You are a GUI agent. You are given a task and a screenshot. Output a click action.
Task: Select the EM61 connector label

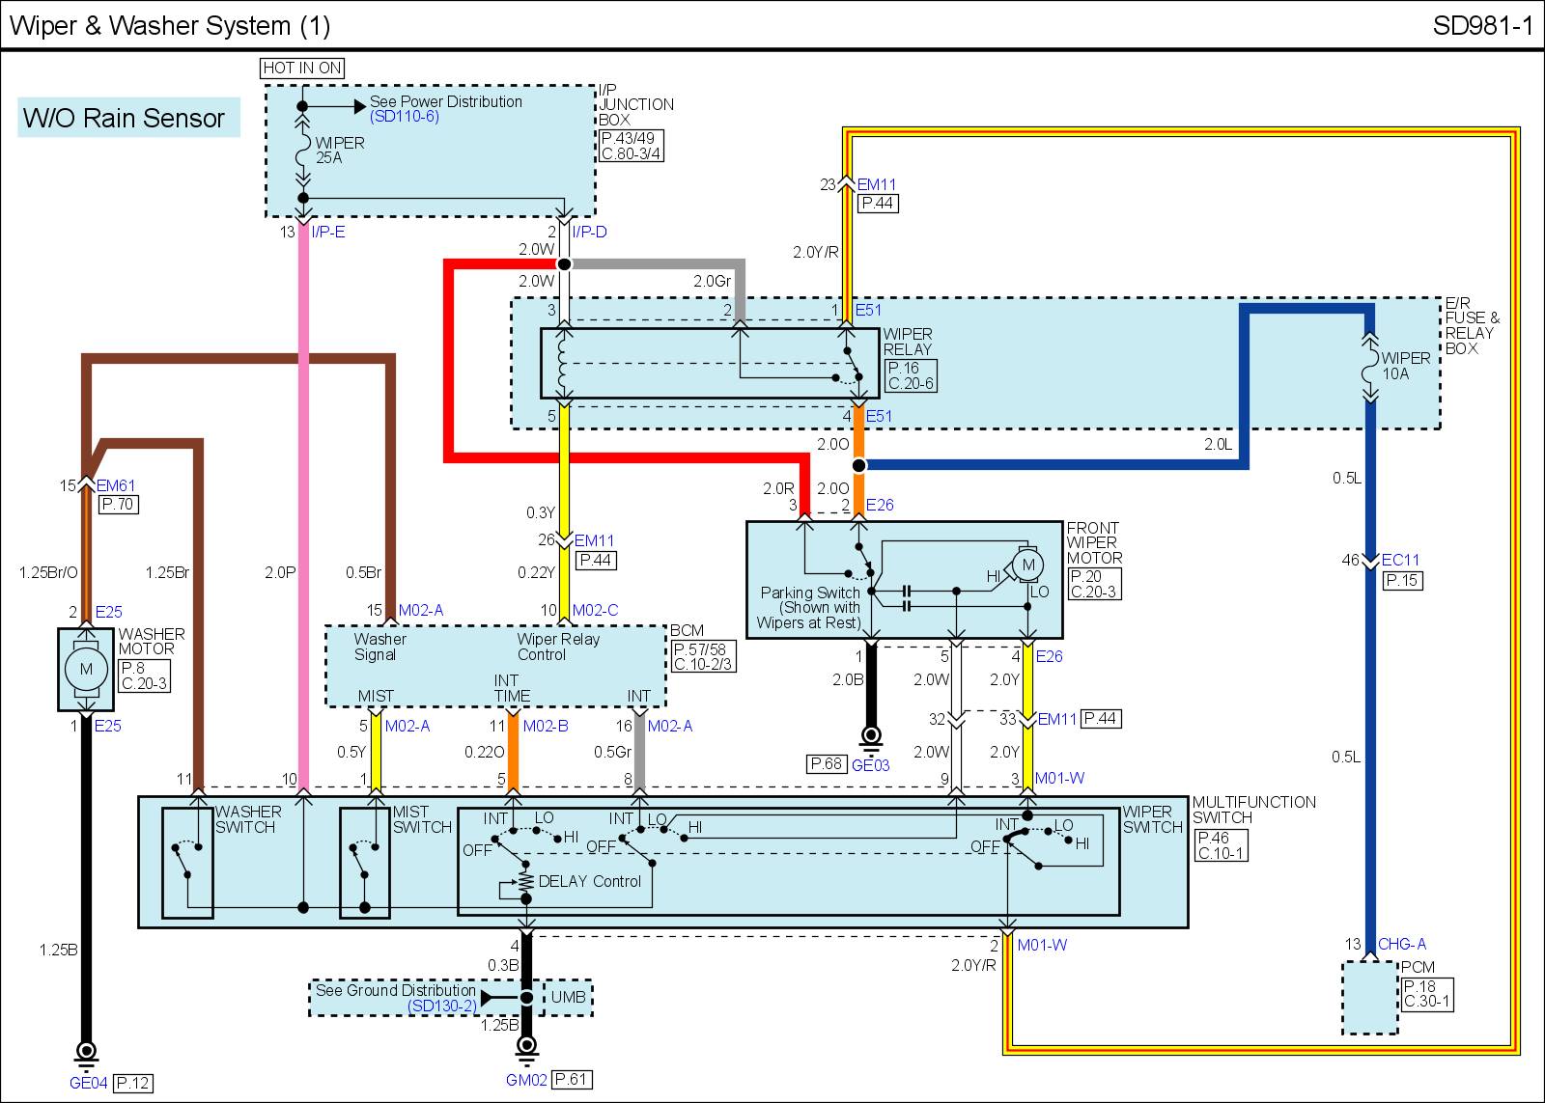pyautogui.click(x=117, y=486)
